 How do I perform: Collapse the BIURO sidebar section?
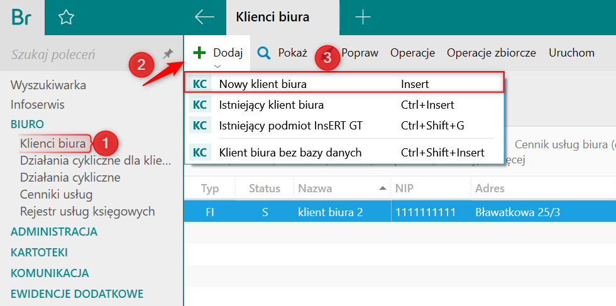pyautogui.click(x=27, y=124)
